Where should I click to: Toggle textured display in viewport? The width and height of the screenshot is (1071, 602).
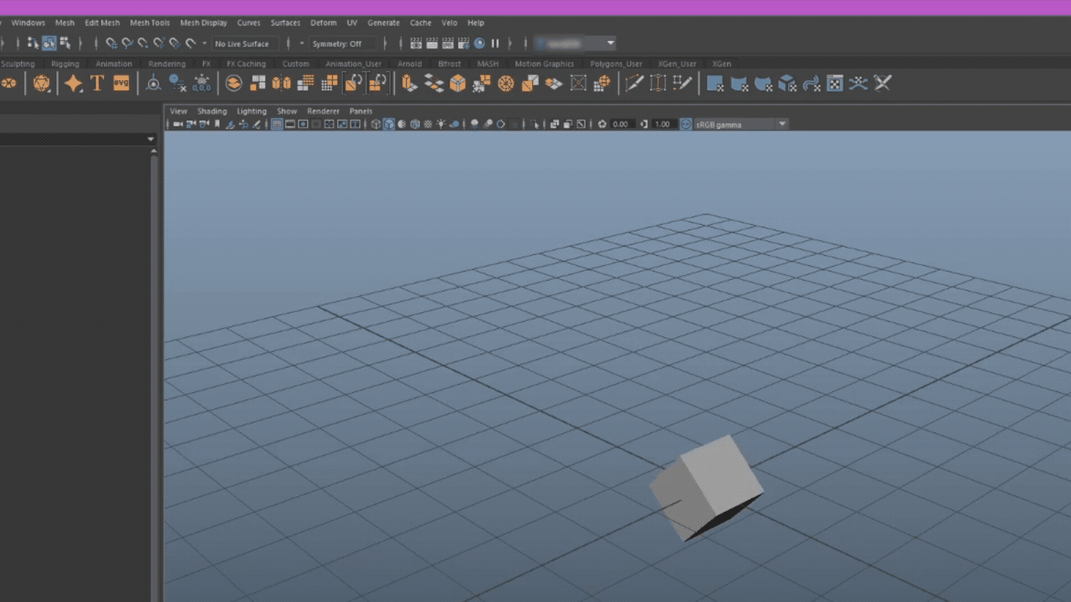428,124
